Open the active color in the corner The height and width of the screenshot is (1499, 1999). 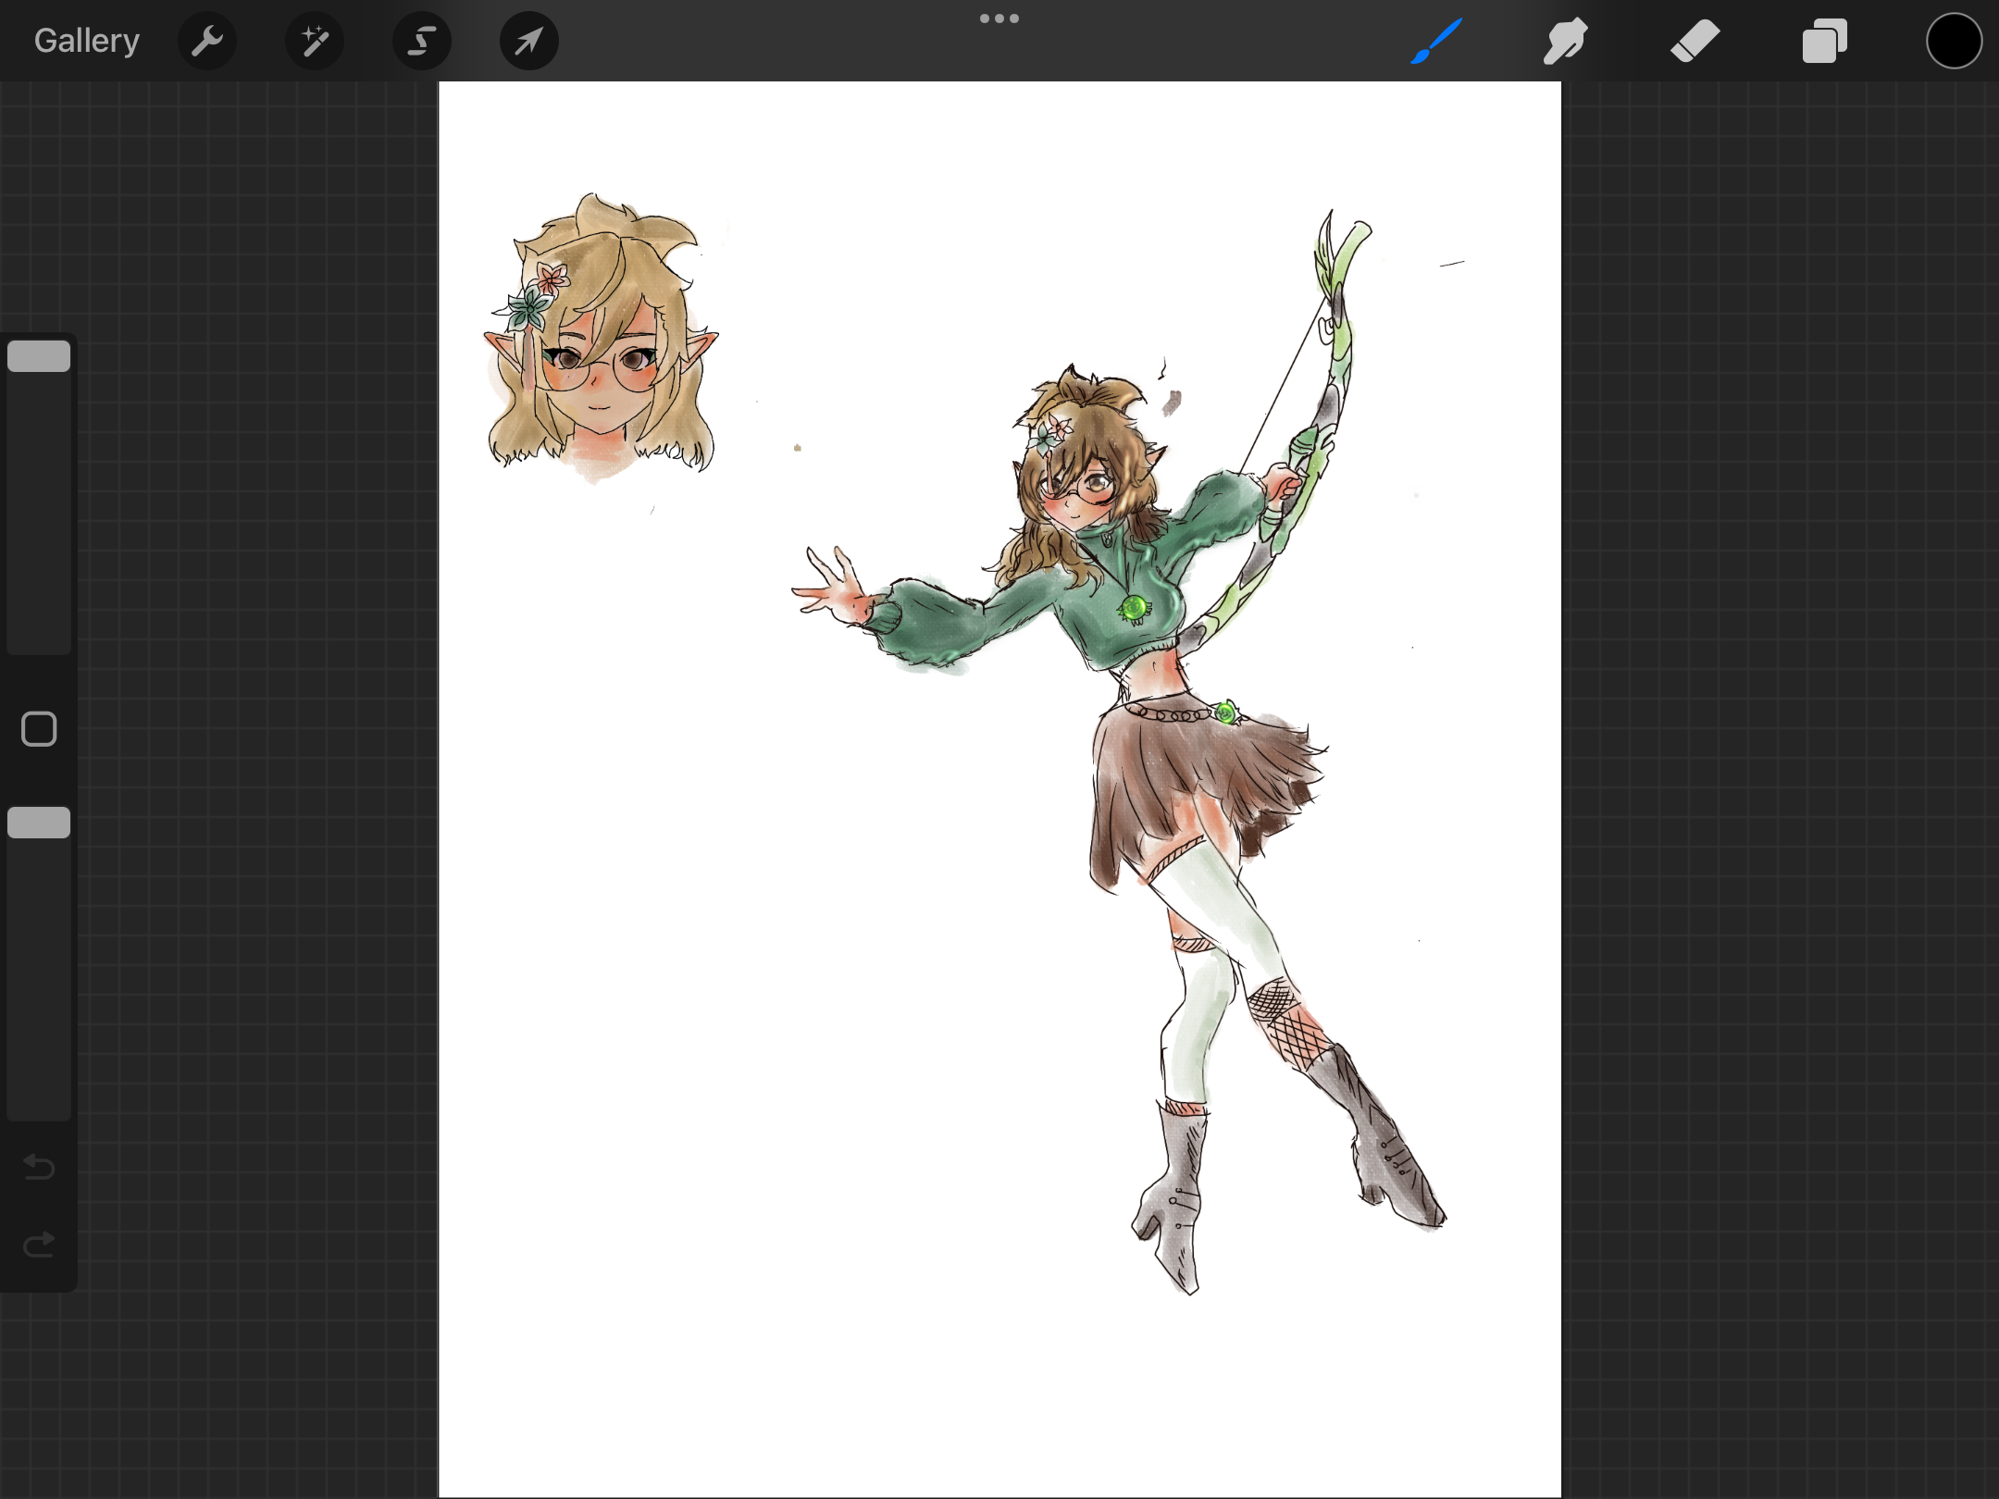1954,40
